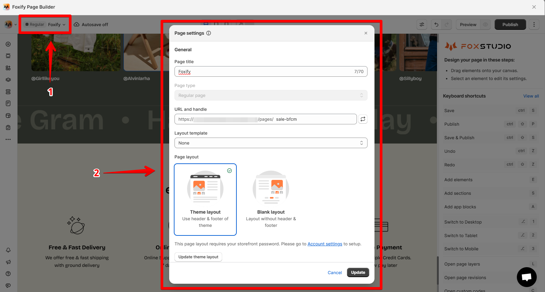Click Cancel in the Page settings dialog
This screenshot has width=545, height=292.
point(335,272)
